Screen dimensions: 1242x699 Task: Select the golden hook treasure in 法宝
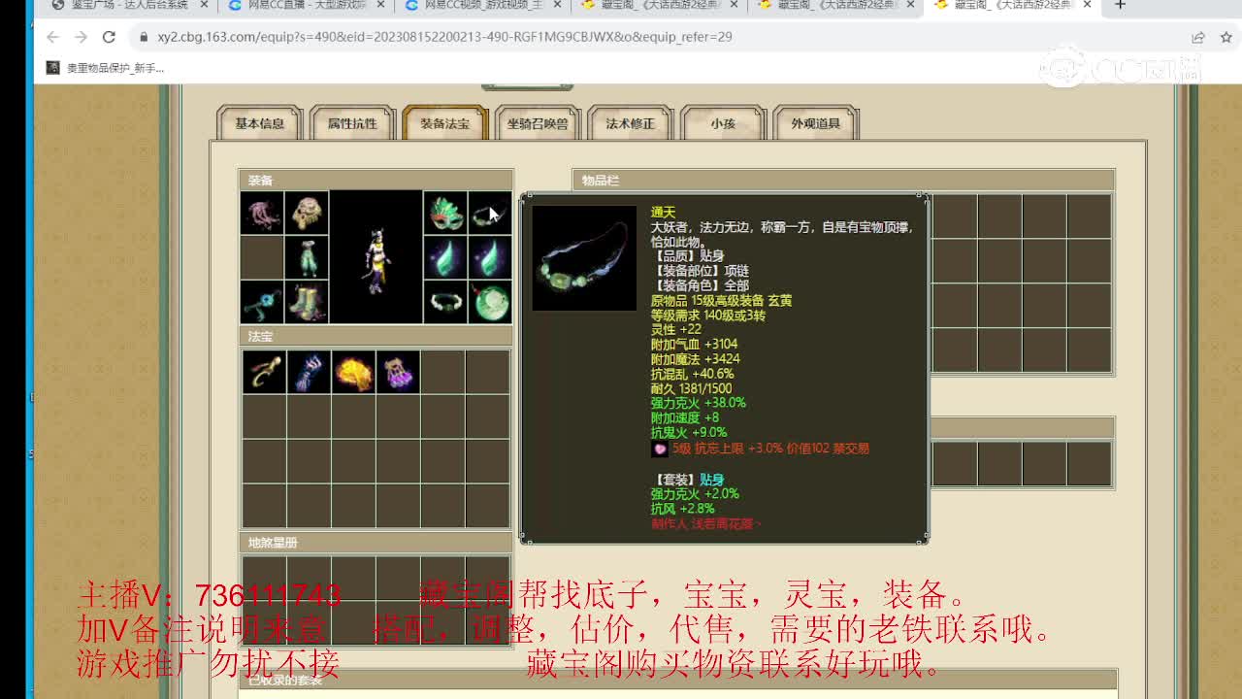click(x=264, y=372)
